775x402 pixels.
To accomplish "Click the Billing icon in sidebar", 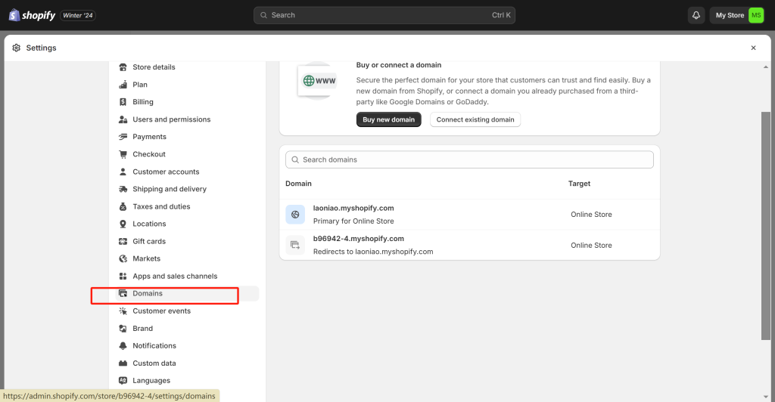I will click(123, 101).
